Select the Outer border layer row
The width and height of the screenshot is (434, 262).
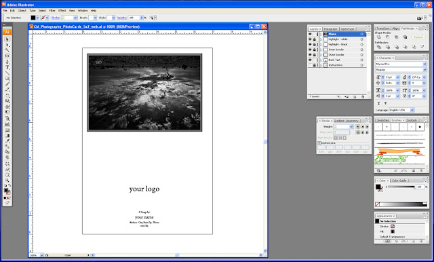(337, 55)
